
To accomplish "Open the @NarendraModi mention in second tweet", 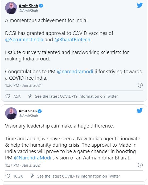I will pyautogui.click(x=32, y=158).
